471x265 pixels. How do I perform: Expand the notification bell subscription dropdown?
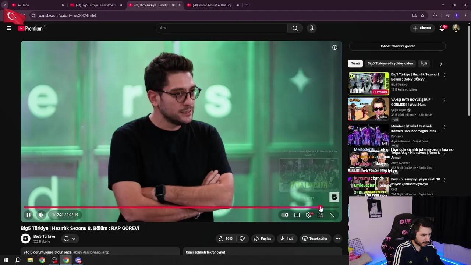pyautogui.click(x=70, y=239)
